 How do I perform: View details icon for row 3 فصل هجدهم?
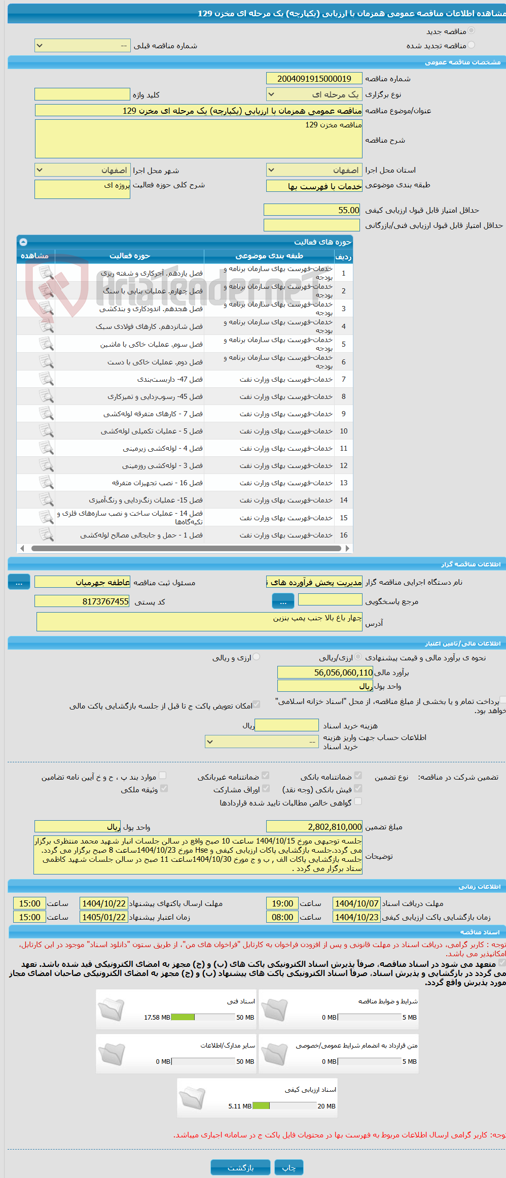tap(46, 309)
